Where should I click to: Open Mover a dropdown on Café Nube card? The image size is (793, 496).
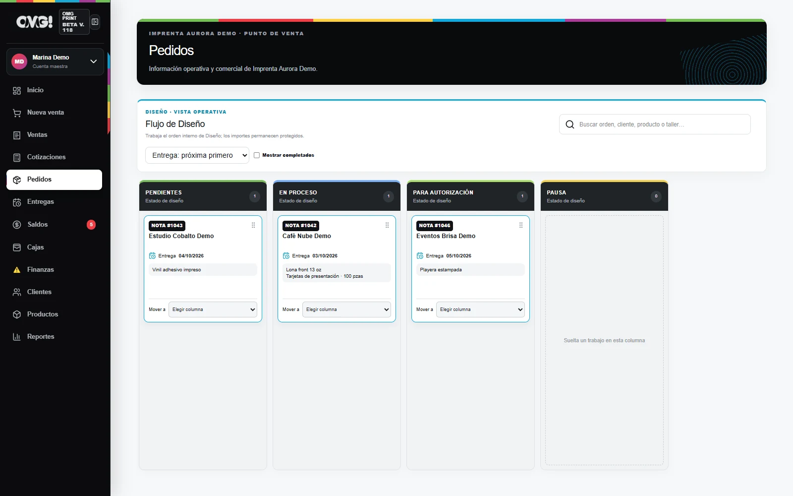pyautogui.click(x=346, y=310)
